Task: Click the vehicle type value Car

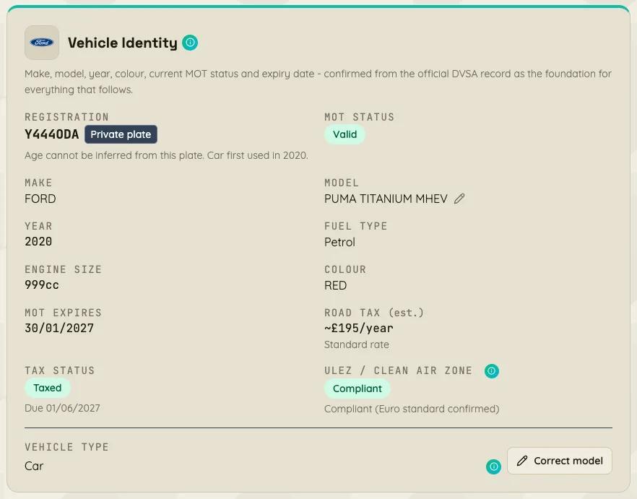Action: [34, 466]
